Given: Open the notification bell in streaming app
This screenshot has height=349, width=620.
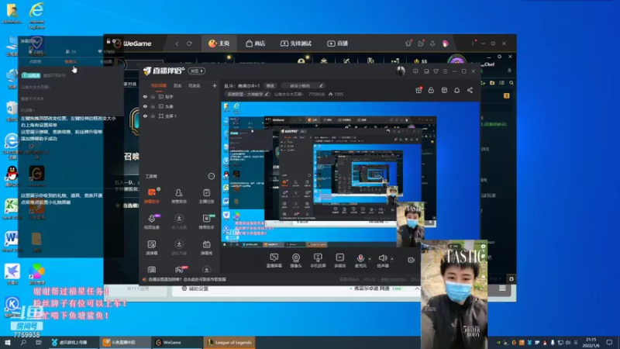Looking at the screenshot, I should coord(456,90).
